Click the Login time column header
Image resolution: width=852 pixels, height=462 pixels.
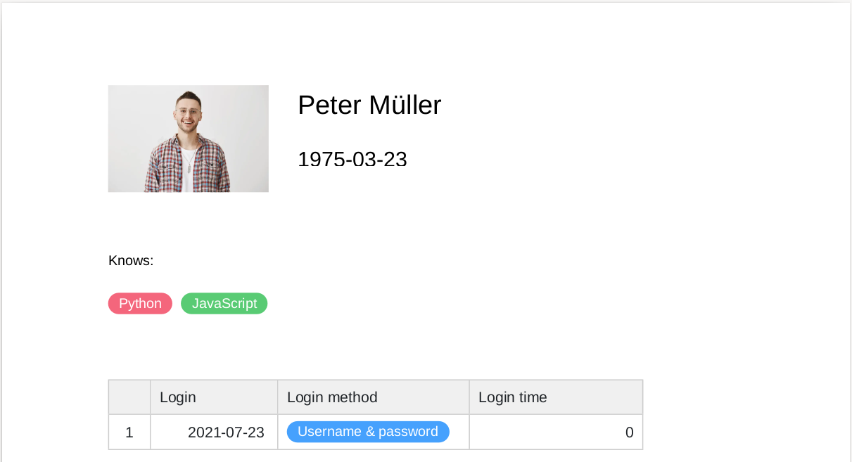513,397
